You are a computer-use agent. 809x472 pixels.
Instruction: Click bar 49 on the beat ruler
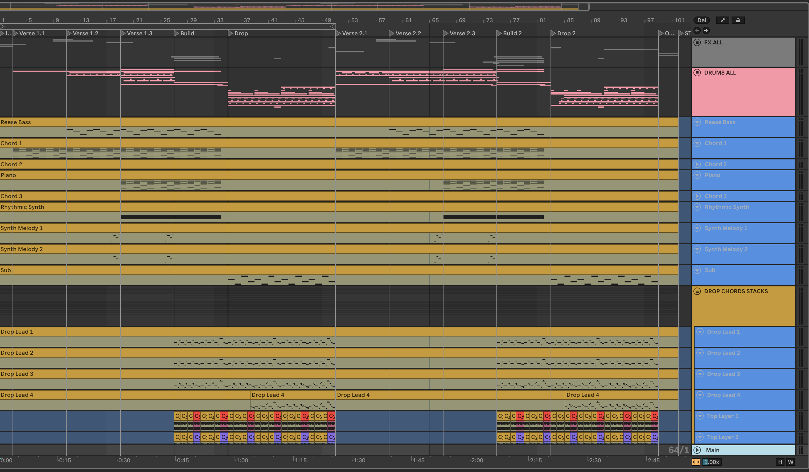[327, 20]
